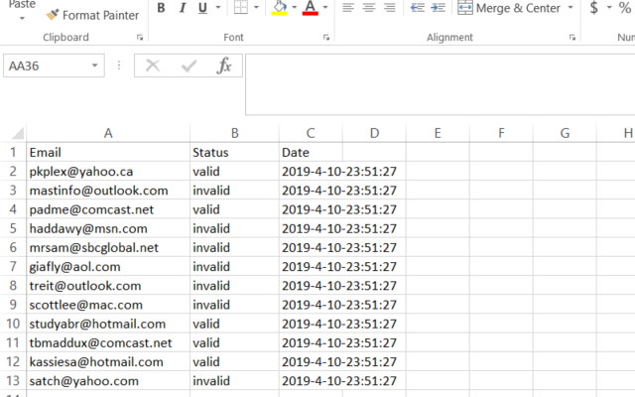Click the Date header cell
Viewport: 635px width, 397px height.
311,152
